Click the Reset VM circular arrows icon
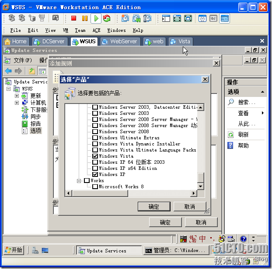This screenshot has width=272, height=269. pyautogui.click(x=107, y=18)
